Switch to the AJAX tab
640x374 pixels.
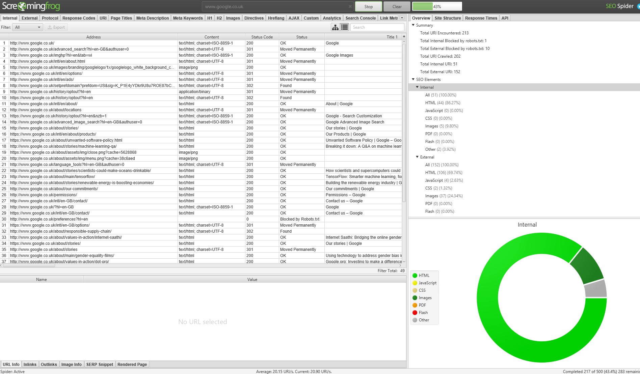pos(294,18)
